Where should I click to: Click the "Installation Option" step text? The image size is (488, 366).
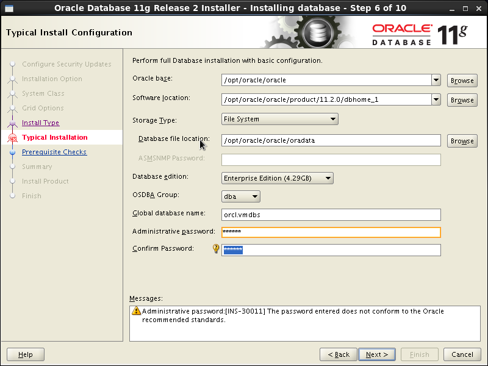[52, 79]
